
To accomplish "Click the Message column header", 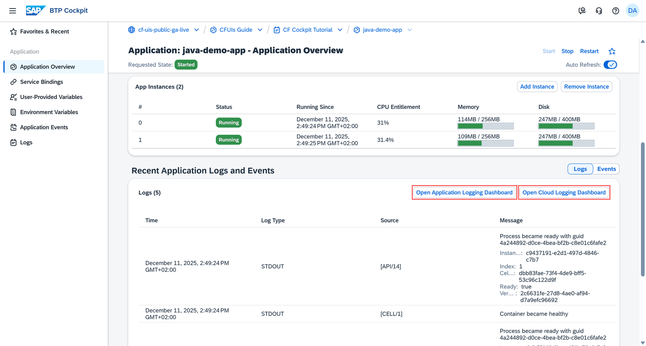I will [x=511, y=221].
